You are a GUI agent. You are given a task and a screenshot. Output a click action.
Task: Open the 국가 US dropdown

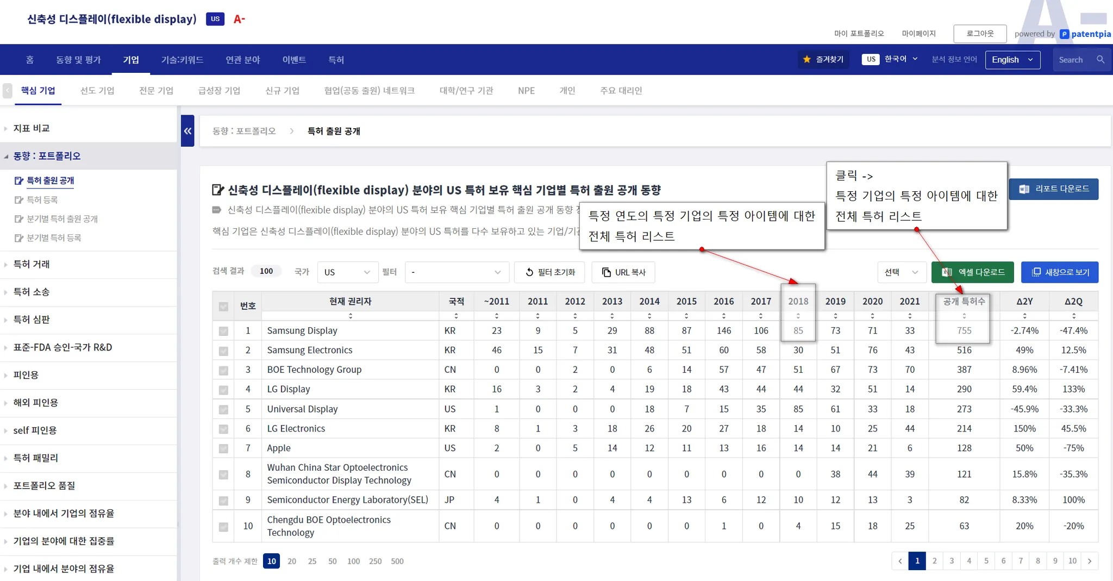(347, 272)
